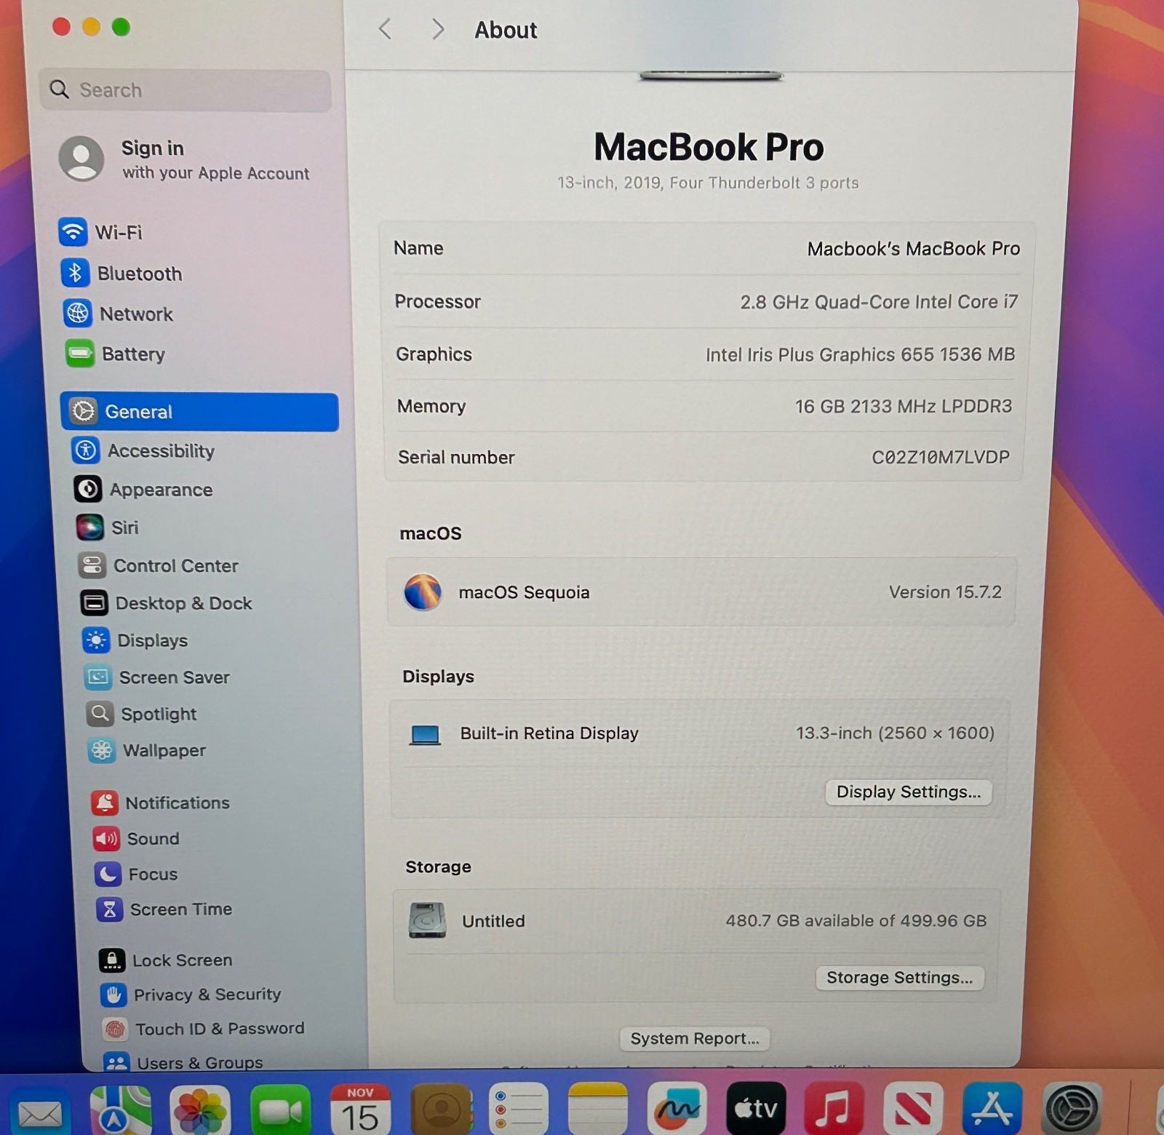Open the Network globe icon
The image size is (1164, 1135).
(x=77, y=314)
